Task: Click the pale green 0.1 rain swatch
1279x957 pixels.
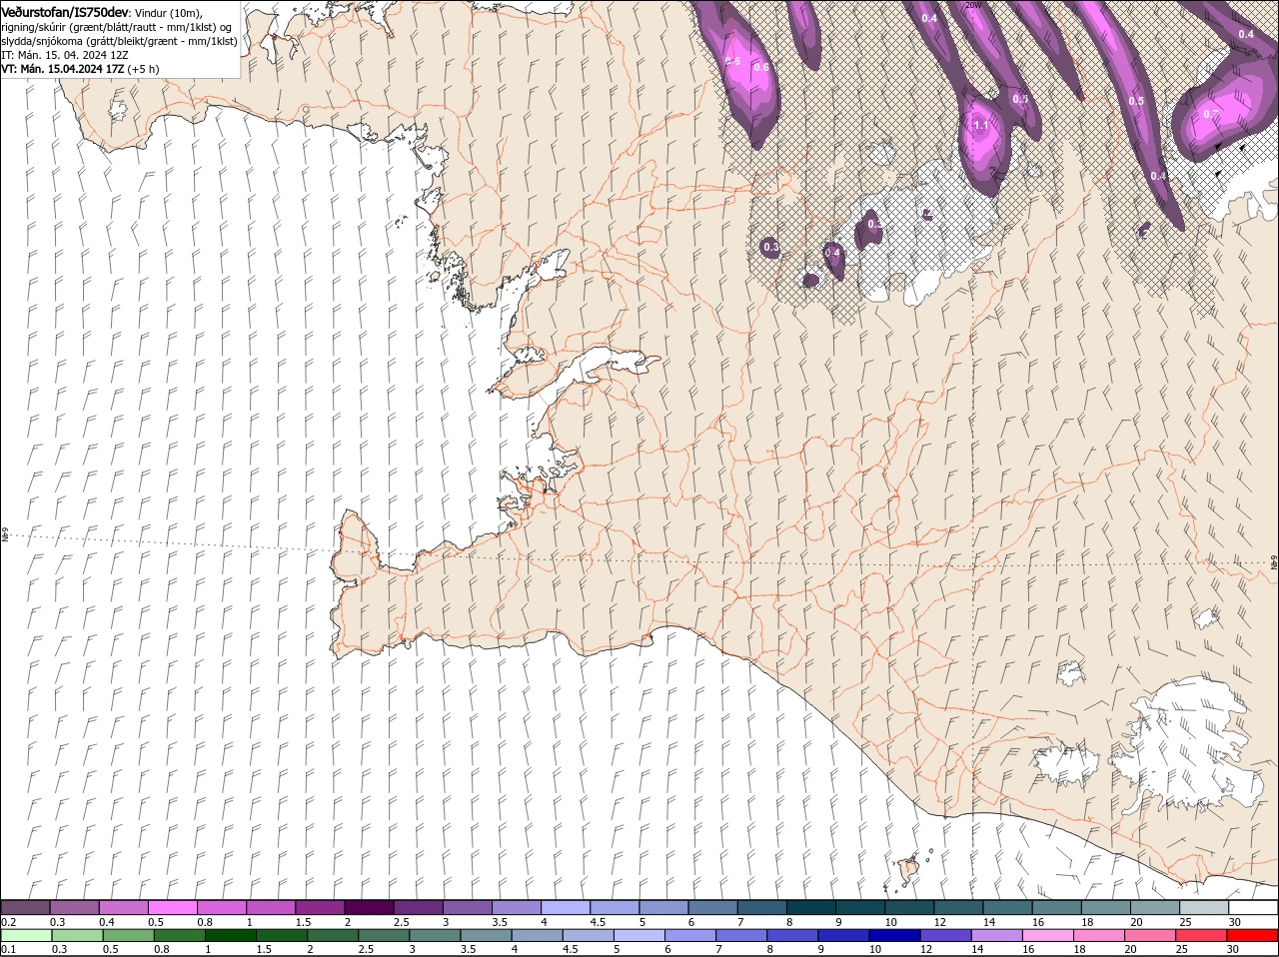Action: pos(26,935)
